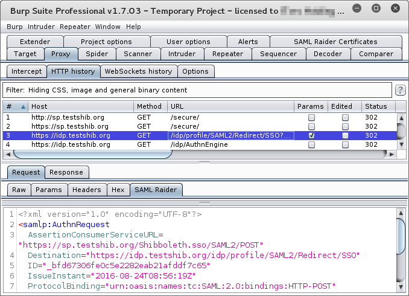Open the Help menu
Viewport: 409px width, 296px height.
[x=133, y=27]
